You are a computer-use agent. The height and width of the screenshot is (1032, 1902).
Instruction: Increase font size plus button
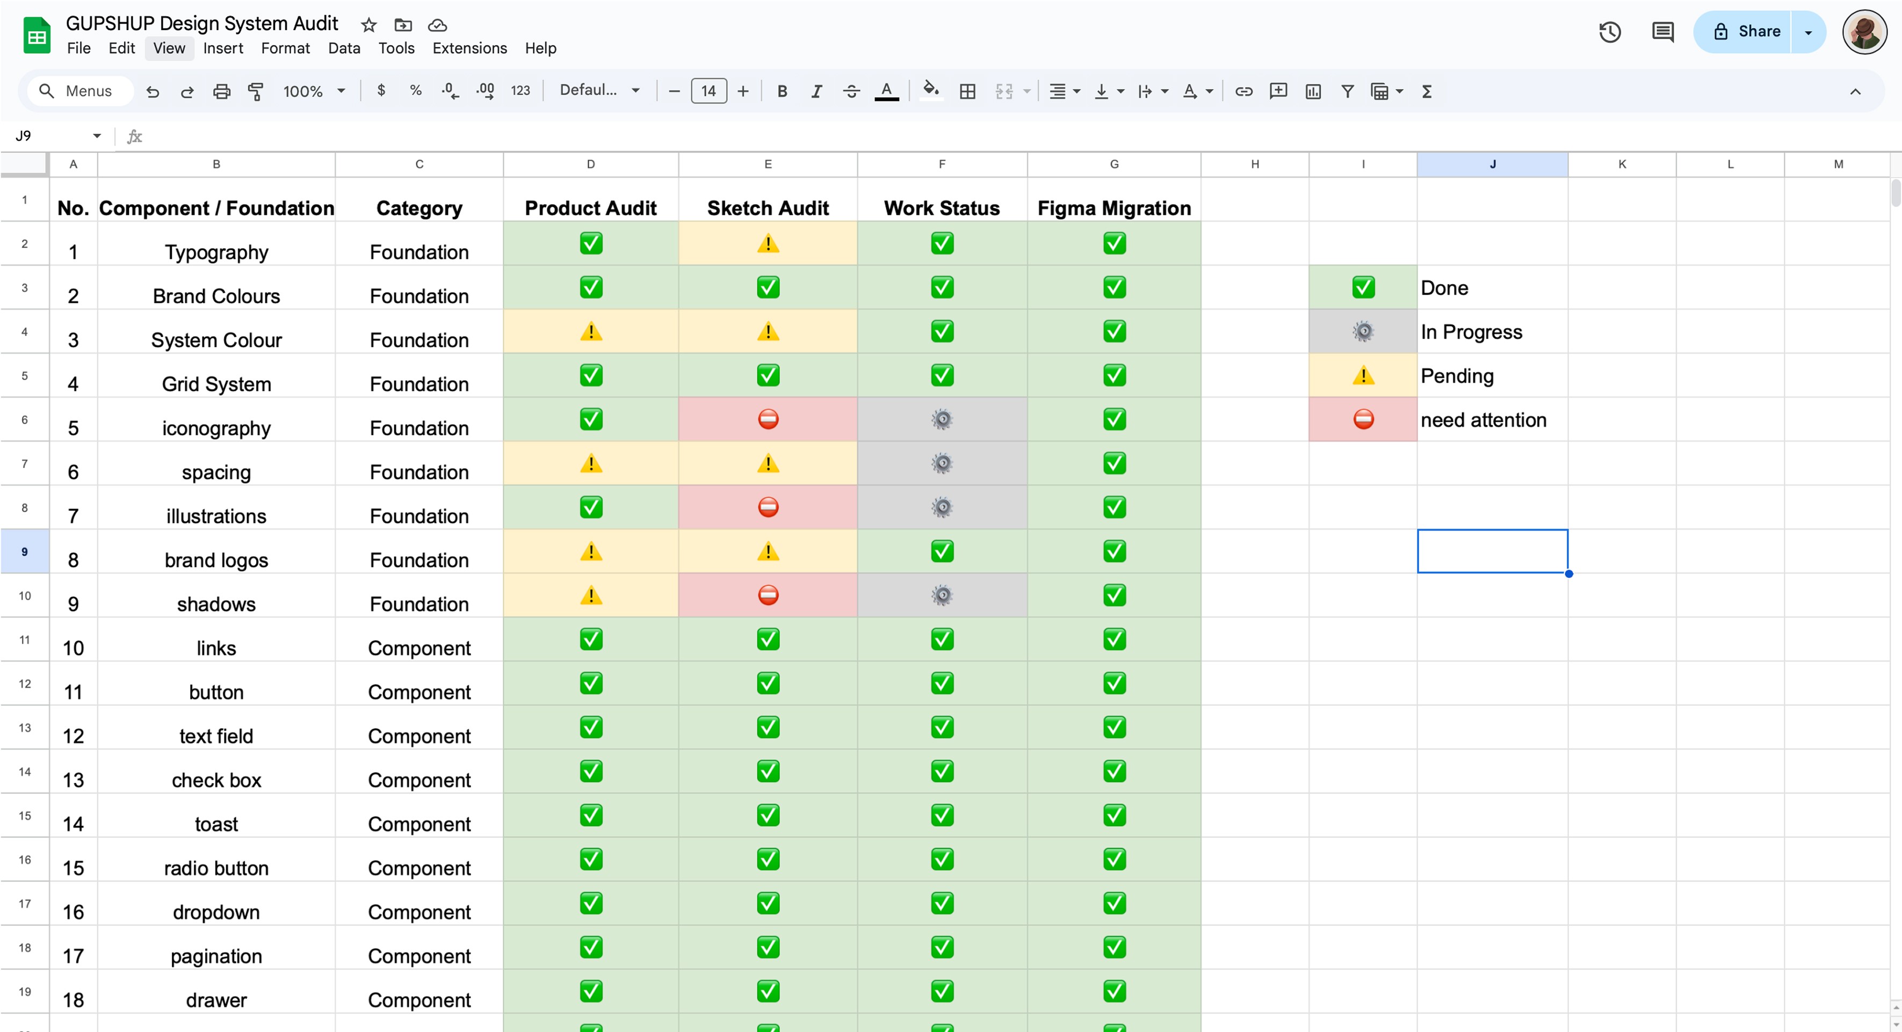[743, 91]
